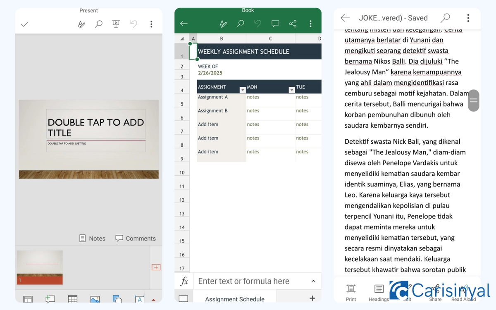Select column C header in Excel
Image resolution: width=496 pixels, height=310 pixels.
pyautogui.click(x=270, y=38)
